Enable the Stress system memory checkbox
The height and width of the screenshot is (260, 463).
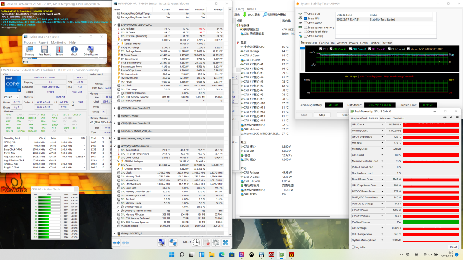(305, 27)
